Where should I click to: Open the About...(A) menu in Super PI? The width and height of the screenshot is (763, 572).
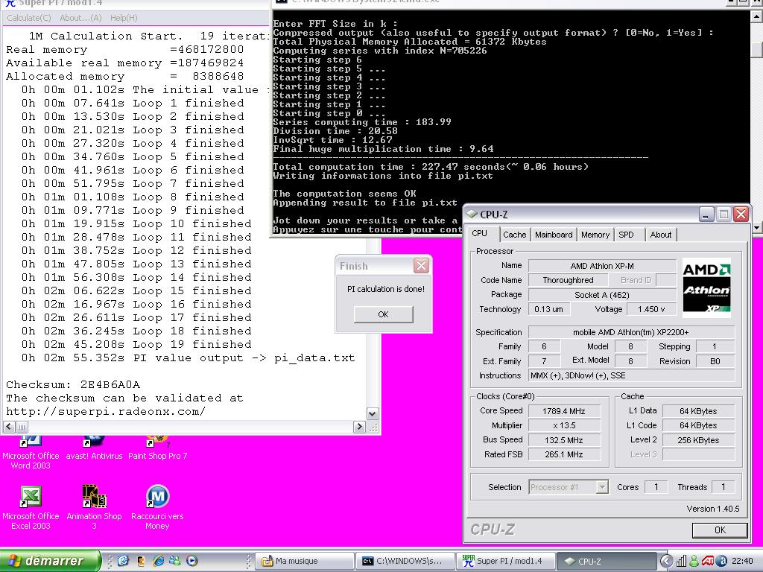(x=80, y=18)
